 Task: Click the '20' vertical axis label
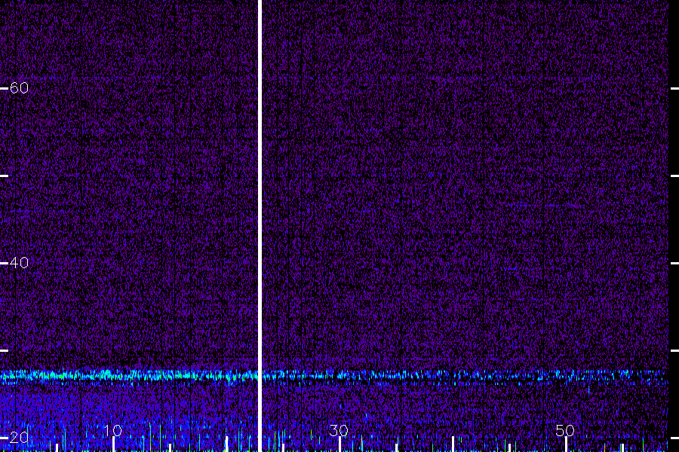click(19, 437)
